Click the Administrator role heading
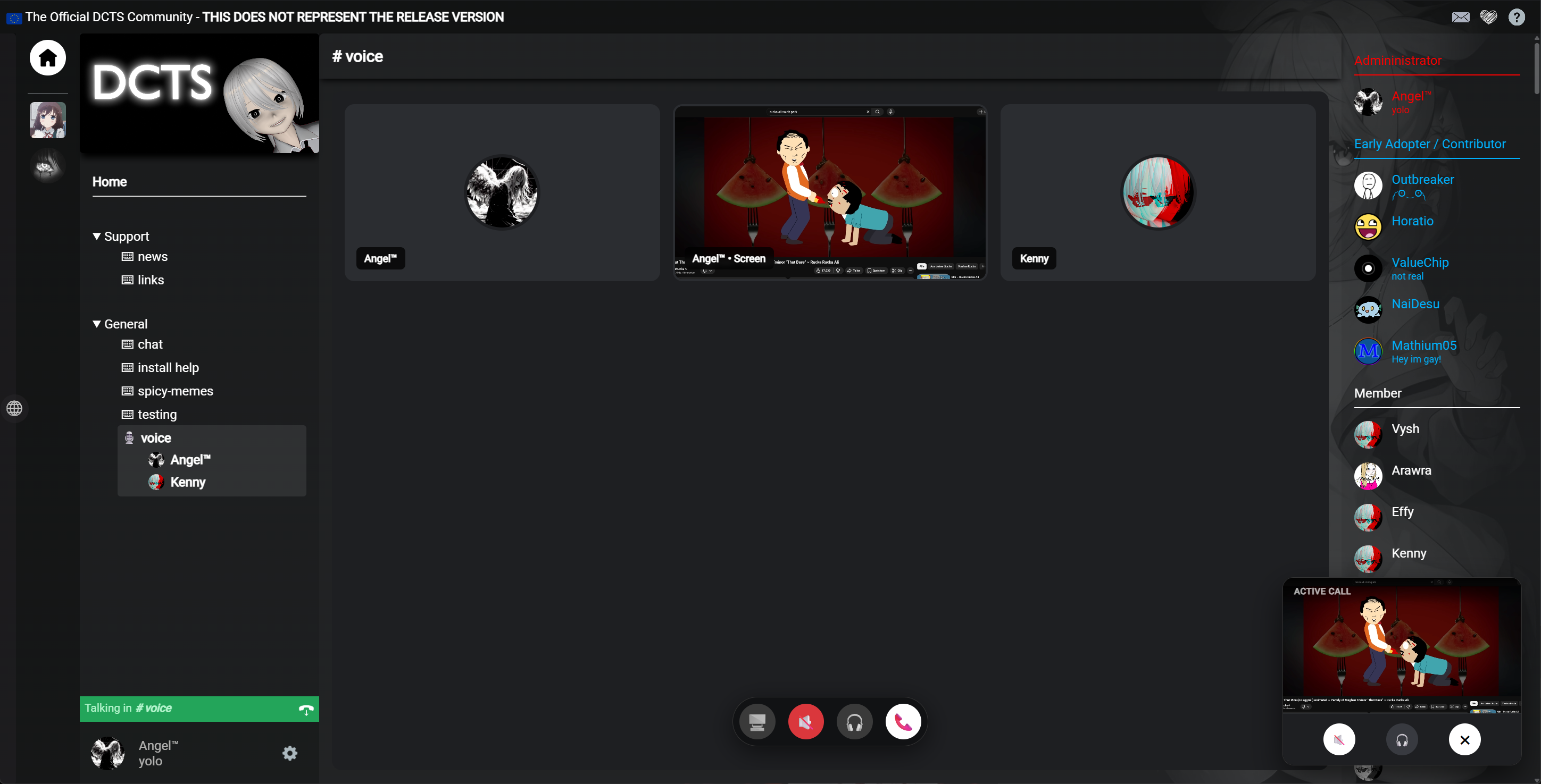1541x784 pixels. [x=1397, y=61]
